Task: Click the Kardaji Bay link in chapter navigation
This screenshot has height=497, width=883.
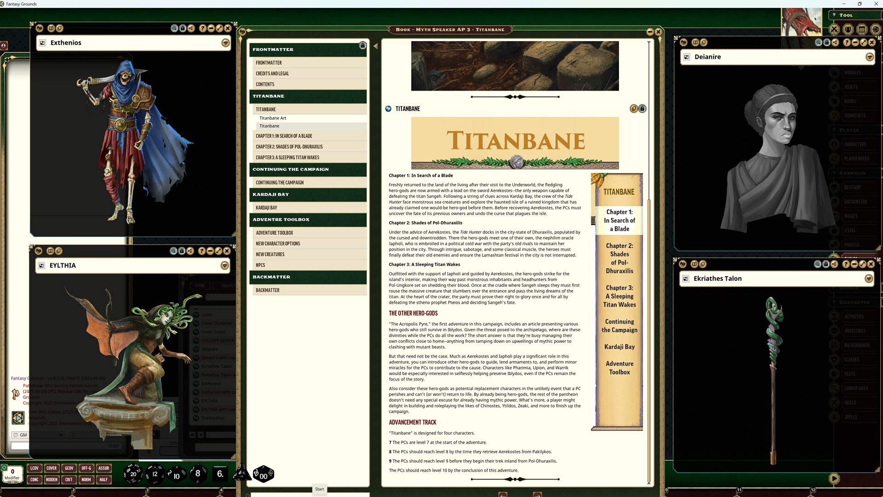Action: [619, 347]
